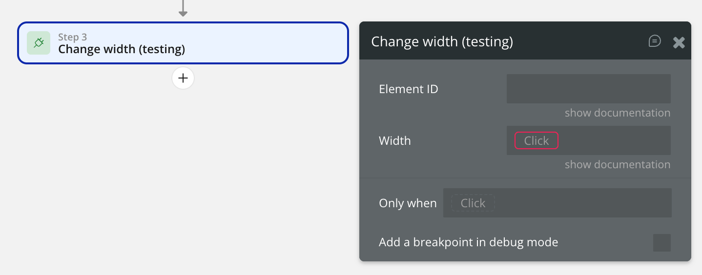Image resolution: width=702 pixels, height=275 pixels.
Task: Click the Add a breakpoint in debug mode label
Action: coord(468,242)
